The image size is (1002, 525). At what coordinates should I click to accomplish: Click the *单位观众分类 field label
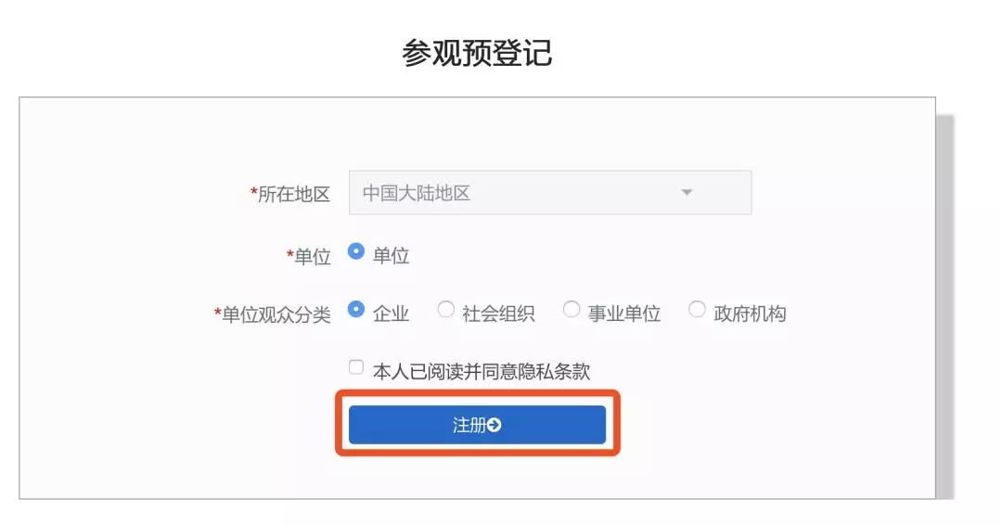click(272, 314)
